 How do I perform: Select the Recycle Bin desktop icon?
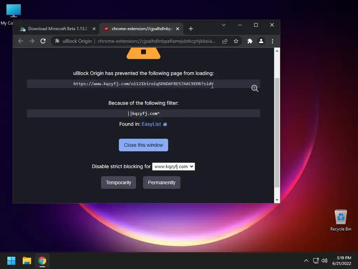point(341,220)
